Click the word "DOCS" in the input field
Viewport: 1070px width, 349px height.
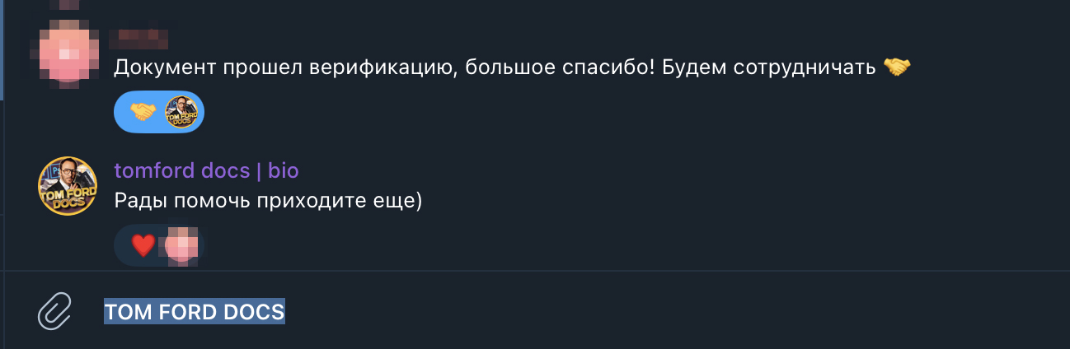pyautogui.click(x=255, y=312)
